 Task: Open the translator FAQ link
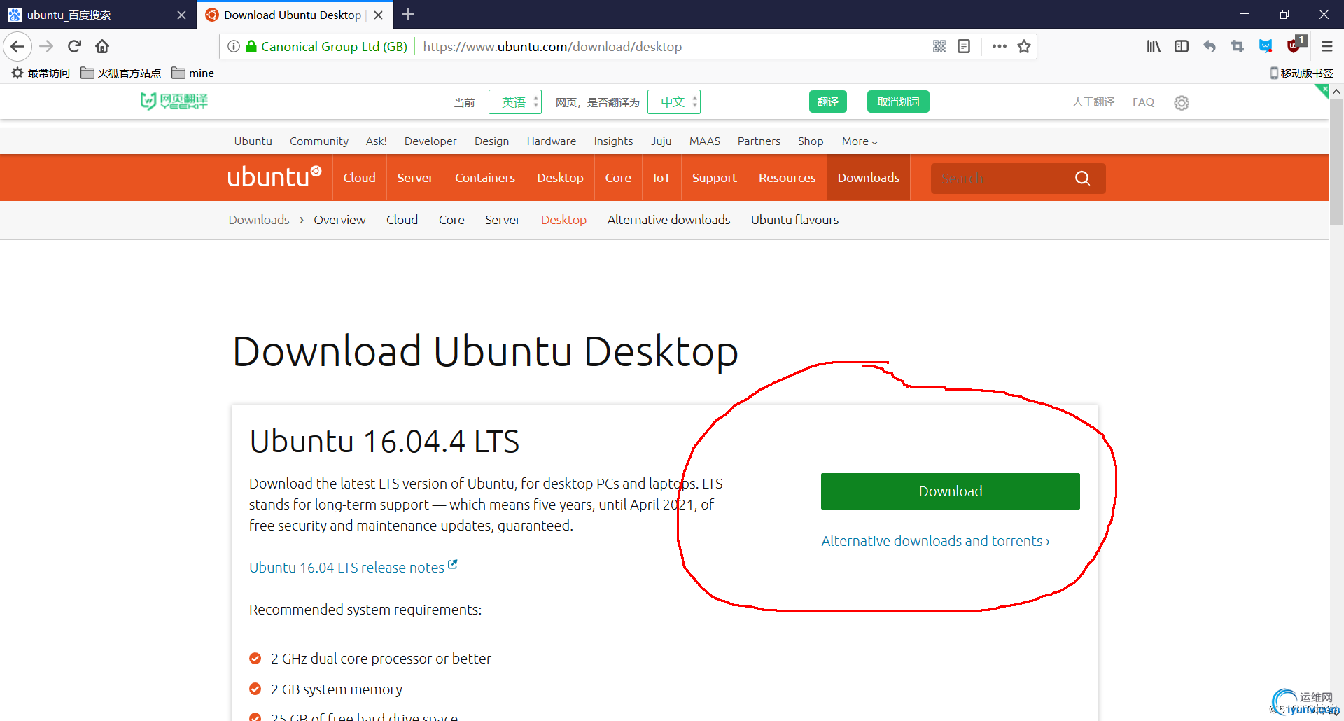[x=1143, y=102]
